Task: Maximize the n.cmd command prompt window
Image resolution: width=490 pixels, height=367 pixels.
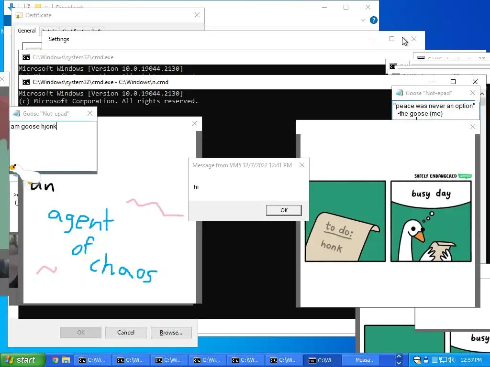Action: pos(453,82)
